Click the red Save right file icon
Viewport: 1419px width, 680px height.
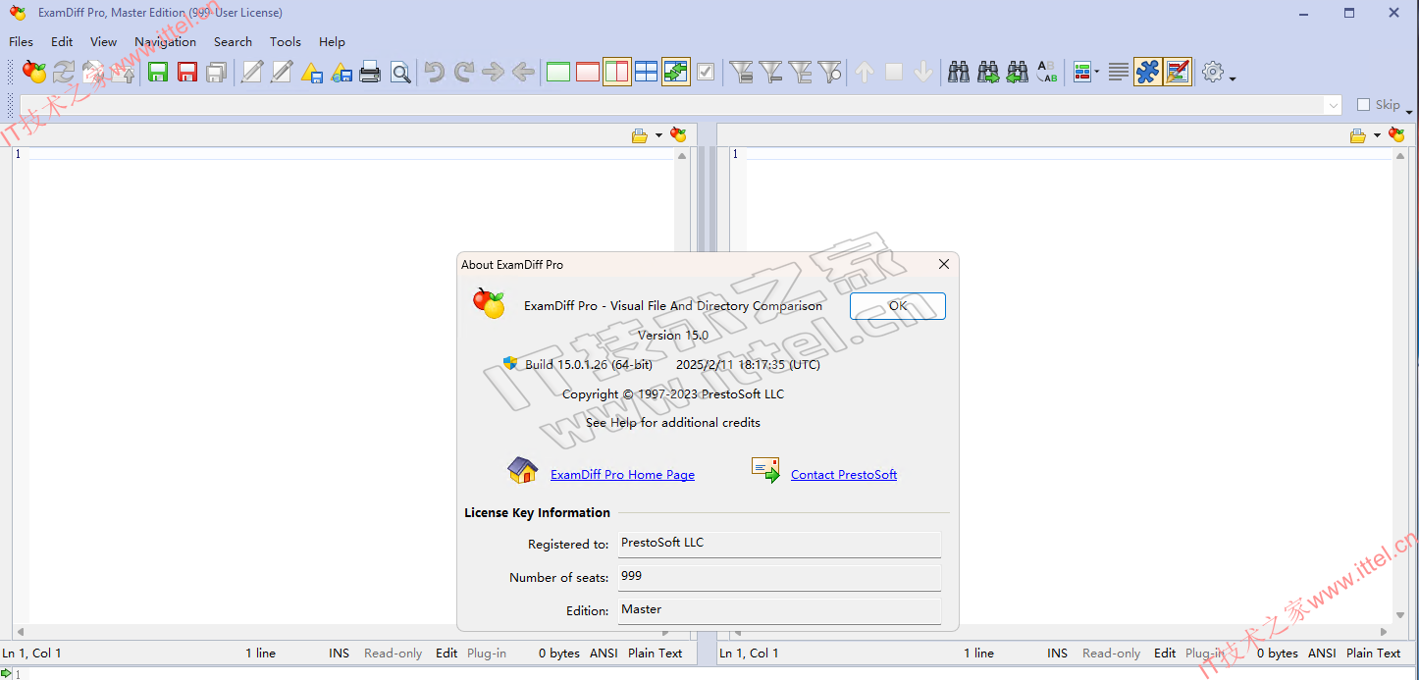coord(187,72)
